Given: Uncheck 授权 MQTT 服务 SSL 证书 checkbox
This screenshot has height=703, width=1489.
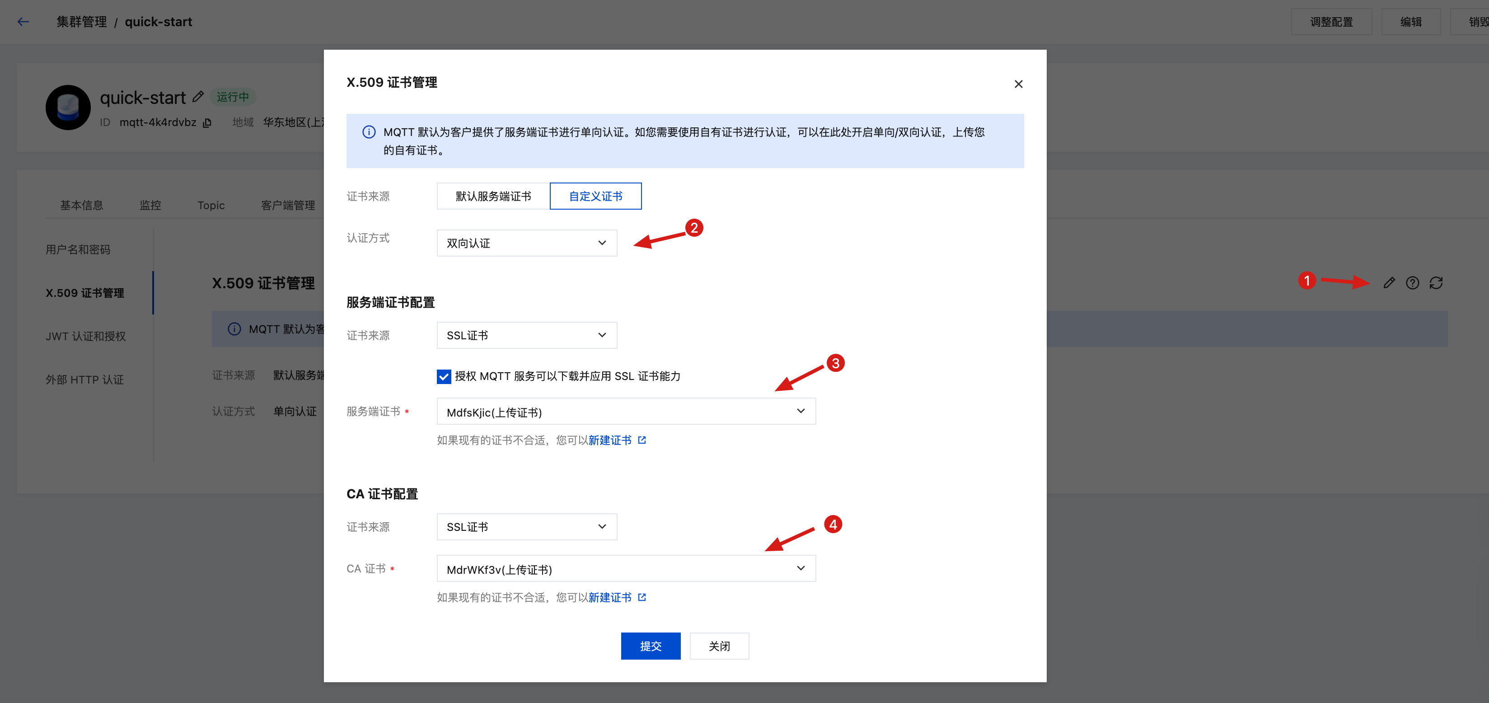Looking at the screenshot, I should coord(443,376).
